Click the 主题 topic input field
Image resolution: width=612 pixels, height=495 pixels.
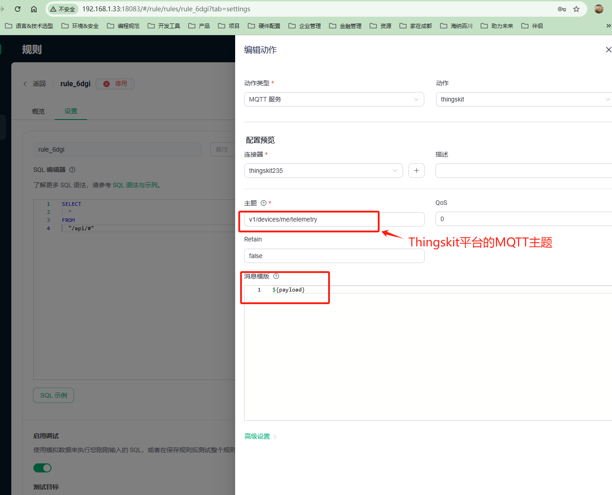pyautogui.click(x=334, y=219)
